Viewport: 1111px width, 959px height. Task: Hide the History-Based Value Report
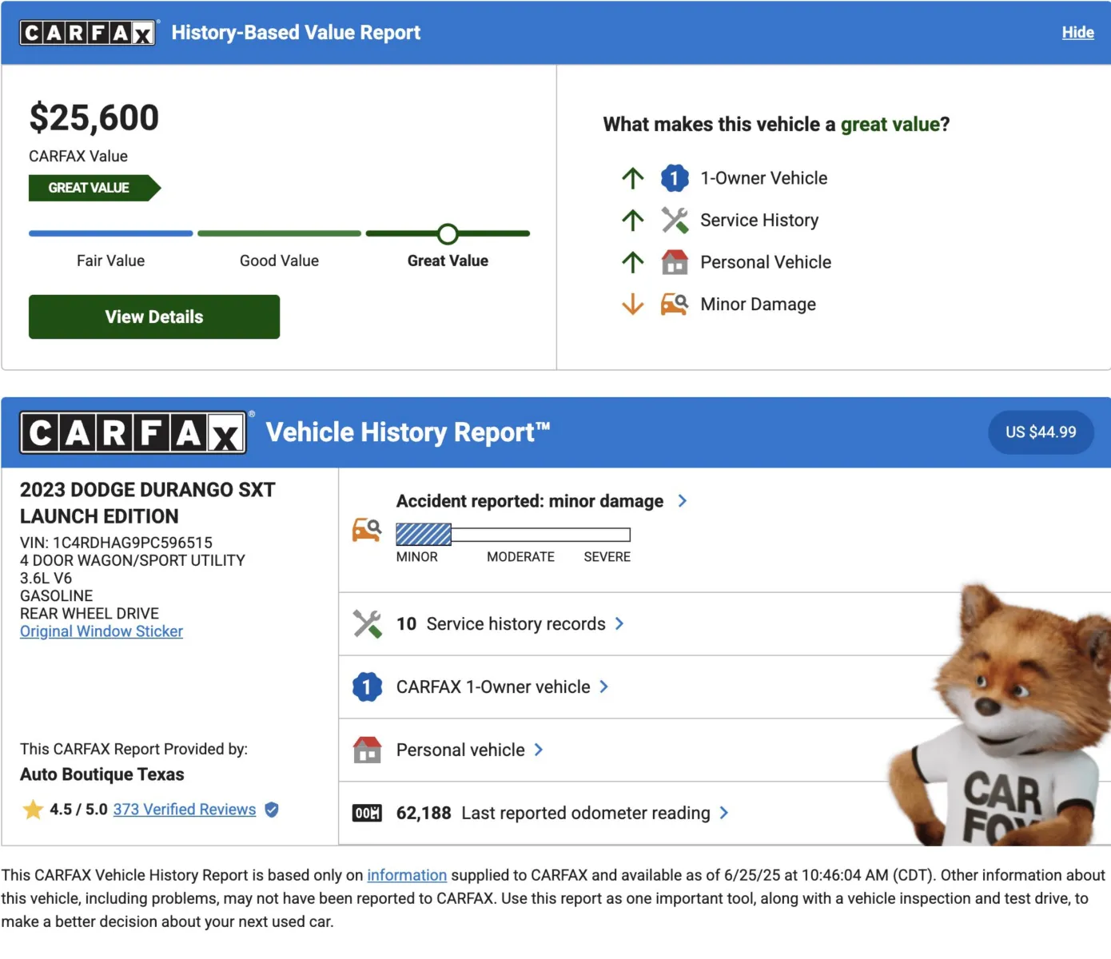1077,33
